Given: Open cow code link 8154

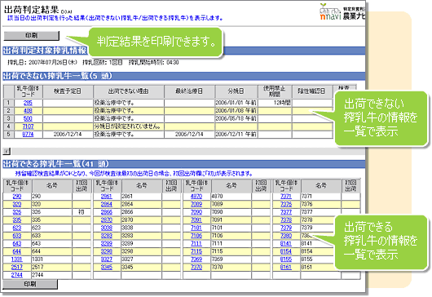Looking at the screenshot, I should click(286, 251).
